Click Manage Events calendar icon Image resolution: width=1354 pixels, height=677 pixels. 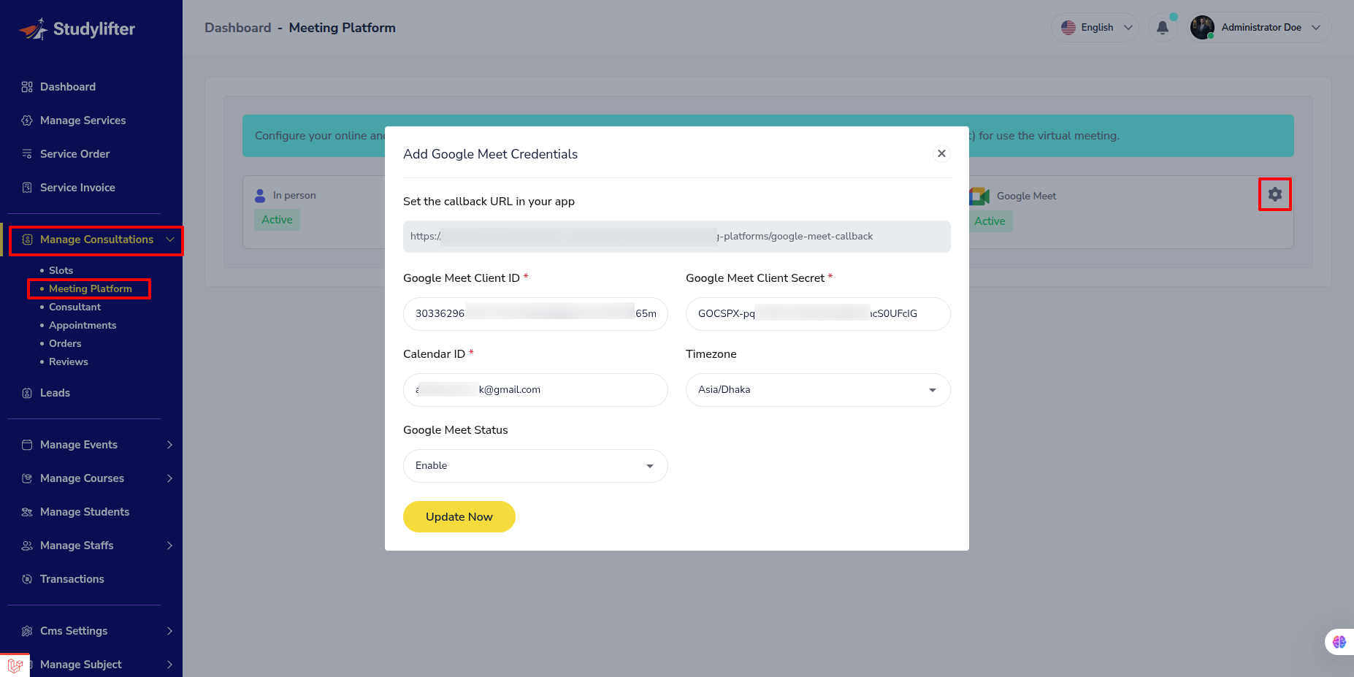point(27,445)
